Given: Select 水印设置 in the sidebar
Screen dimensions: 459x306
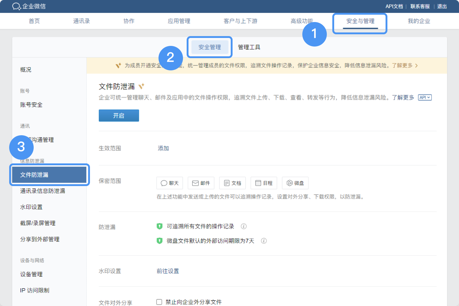Looking at the screenshot, I should [31, 207].
